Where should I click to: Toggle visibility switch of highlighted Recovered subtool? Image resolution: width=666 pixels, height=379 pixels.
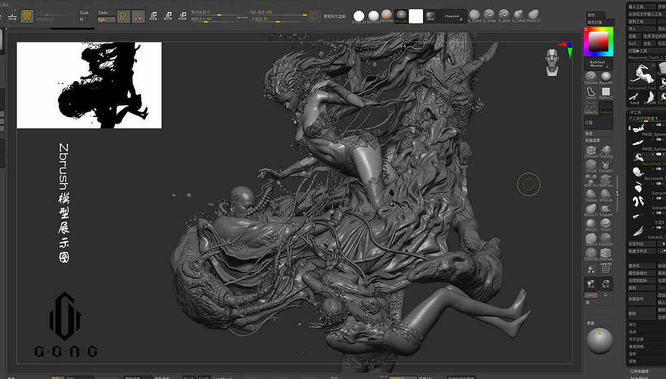point(659,155)
